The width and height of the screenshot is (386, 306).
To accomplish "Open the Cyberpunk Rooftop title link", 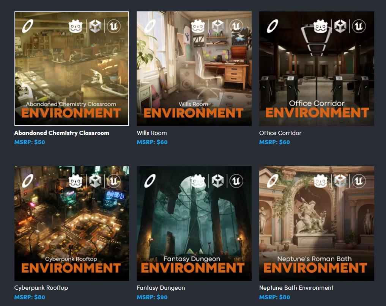I will [41, 288].
